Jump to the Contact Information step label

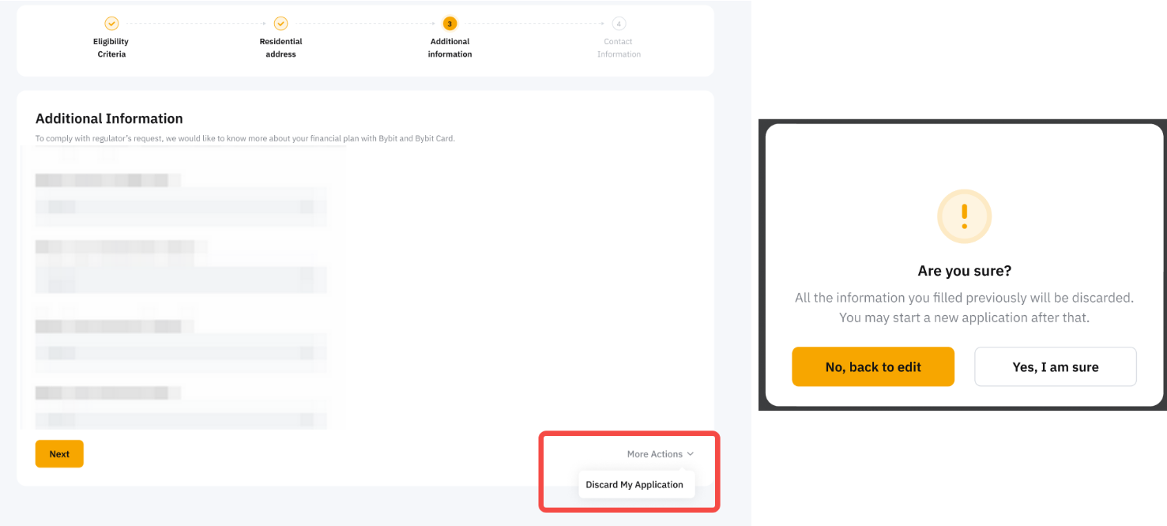point(619,47)
